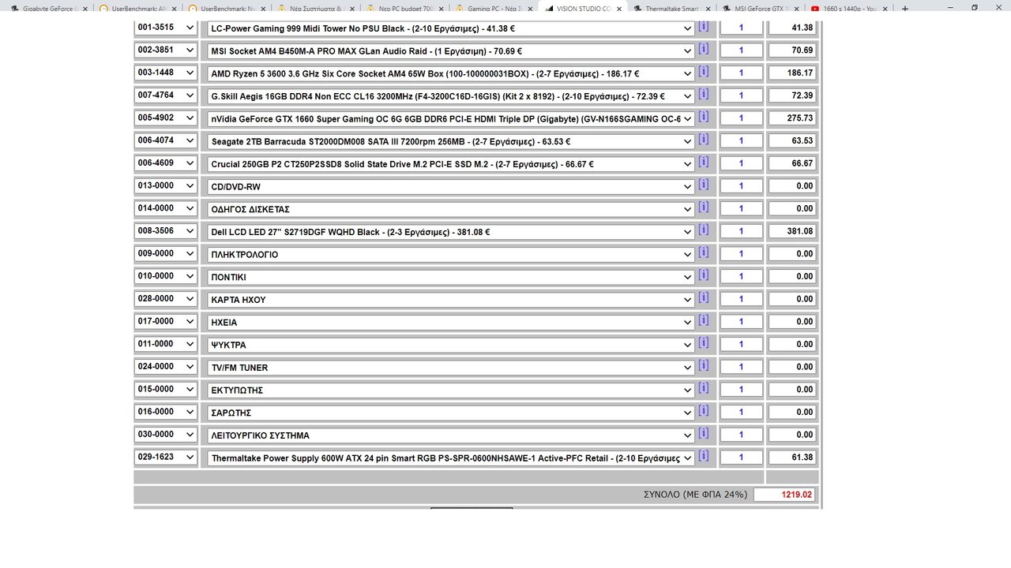Click quantity field for AMD Ryzen 5 3600

point(741,73)
